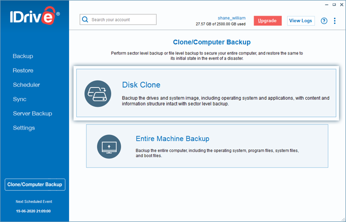Maximize the IDrive window
This screenshot has width=346, height=222.
334,4
